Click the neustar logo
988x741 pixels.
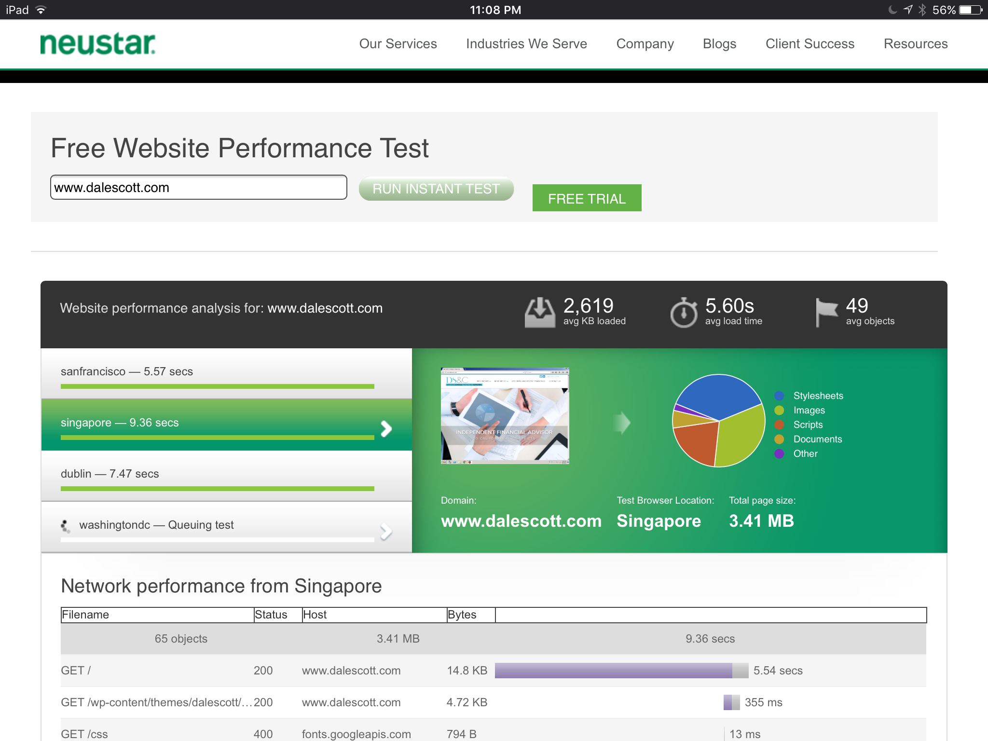pyautogui.click(x=98, y=44)
